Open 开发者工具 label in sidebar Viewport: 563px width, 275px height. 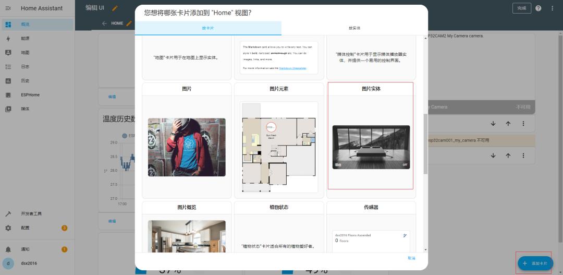(31, 213)
